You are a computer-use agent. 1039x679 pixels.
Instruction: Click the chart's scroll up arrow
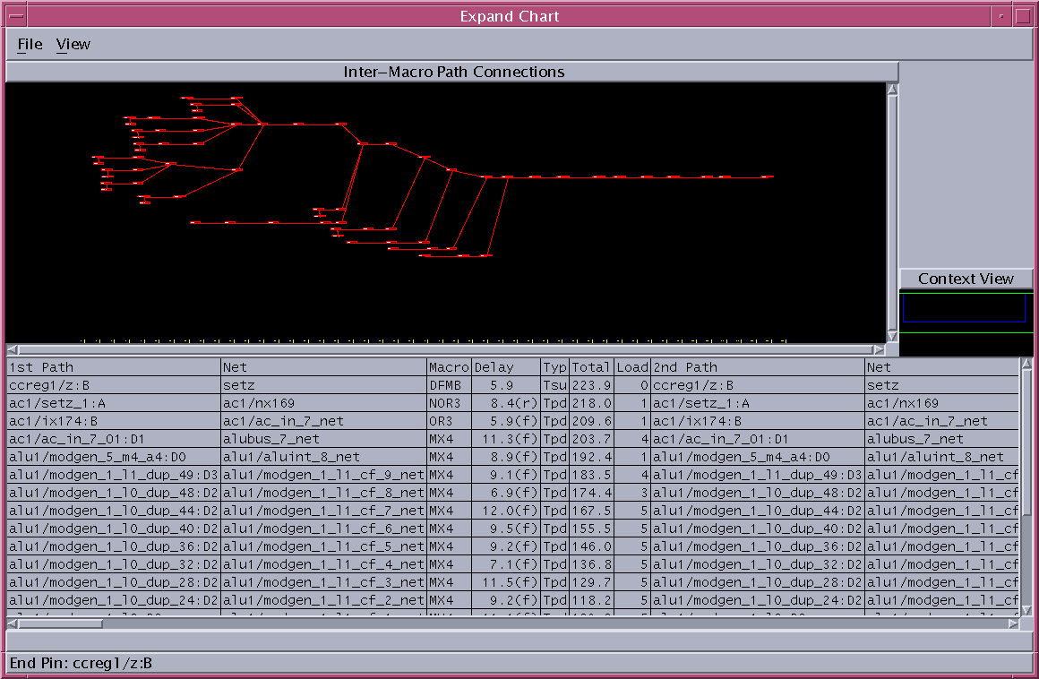891,90
